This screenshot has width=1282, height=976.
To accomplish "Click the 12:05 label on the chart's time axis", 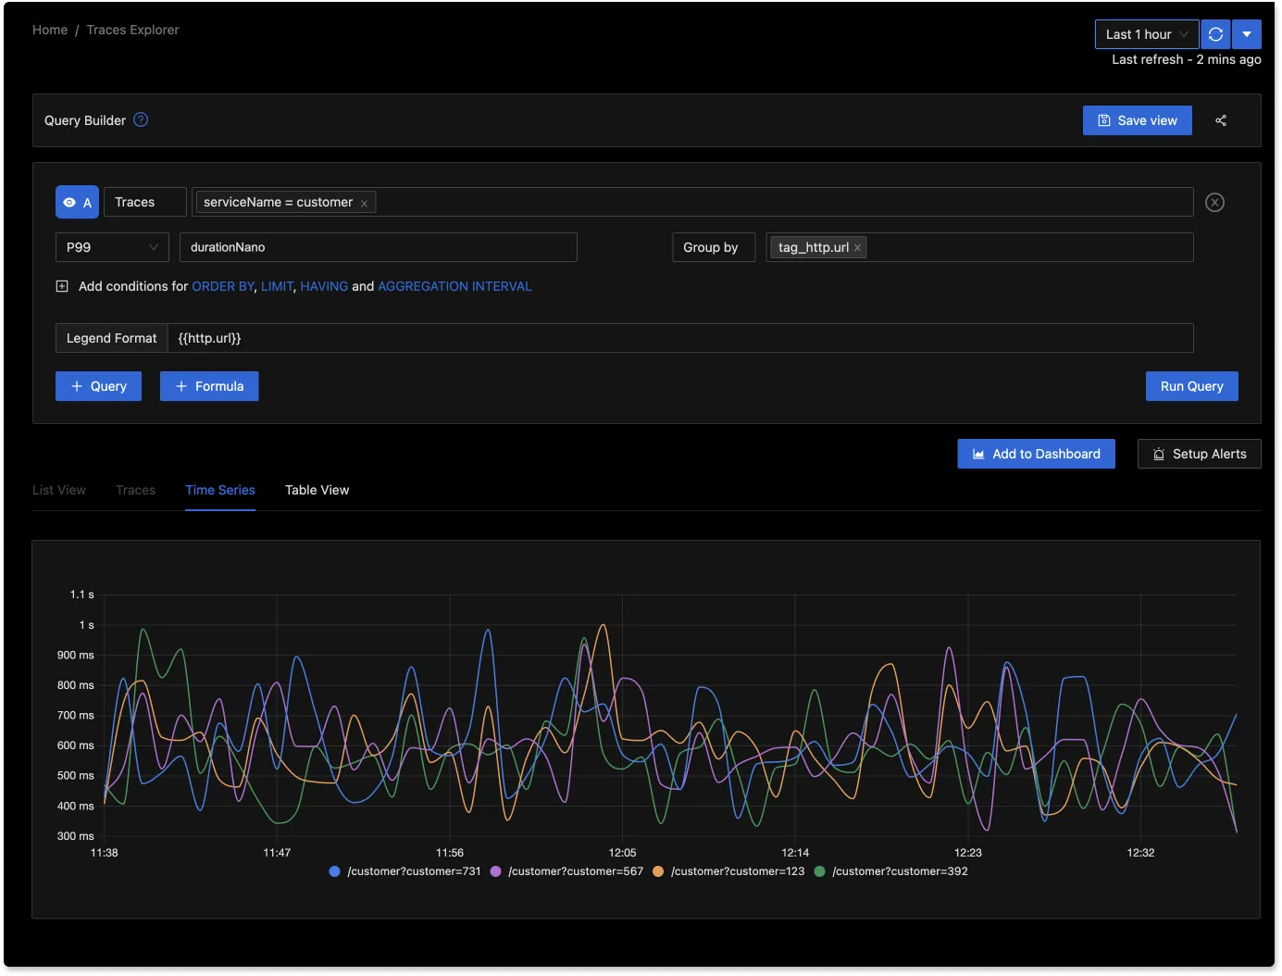I will (x=622, y=853).
